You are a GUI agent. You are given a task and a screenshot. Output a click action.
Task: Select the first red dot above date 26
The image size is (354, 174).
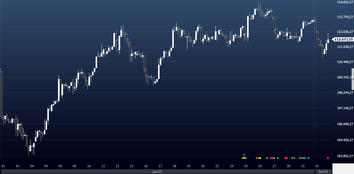click(256, 158)
